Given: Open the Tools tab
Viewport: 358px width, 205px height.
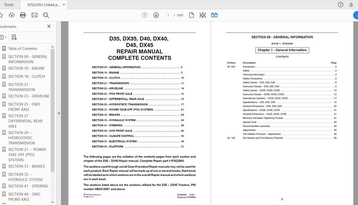Looking at the screenshot, I should (9, 5).
